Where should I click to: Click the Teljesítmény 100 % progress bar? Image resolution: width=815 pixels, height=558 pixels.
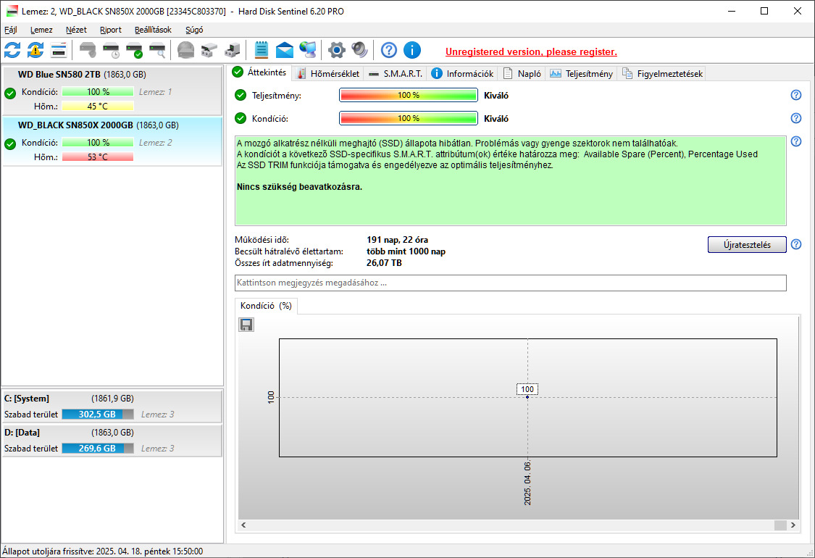408,95
